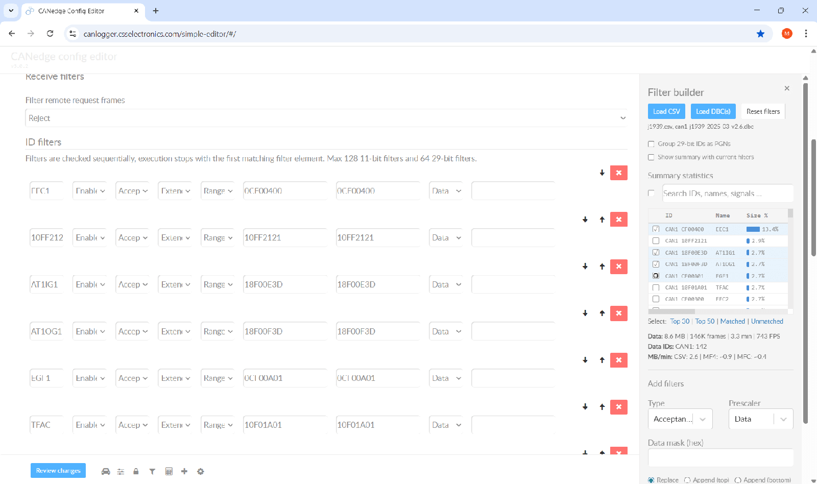Enable Show summary with current filters

click(651, 157)
